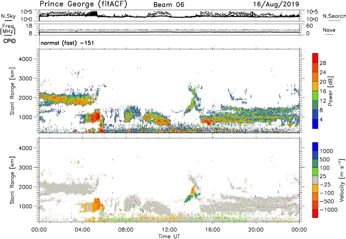Click the '4' power scale value
The width and height of the screenshot is (346, 239).
(321, 119)
